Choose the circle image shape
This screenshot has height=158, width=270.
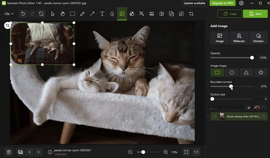click(x=232, y=73)
